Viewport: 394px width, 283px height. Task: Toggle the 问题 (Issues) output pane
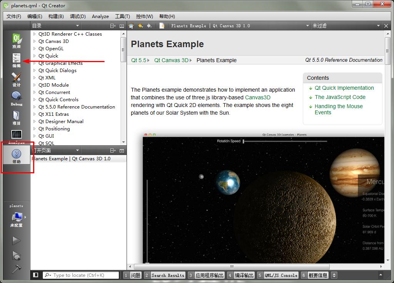[x=132, y=275]
